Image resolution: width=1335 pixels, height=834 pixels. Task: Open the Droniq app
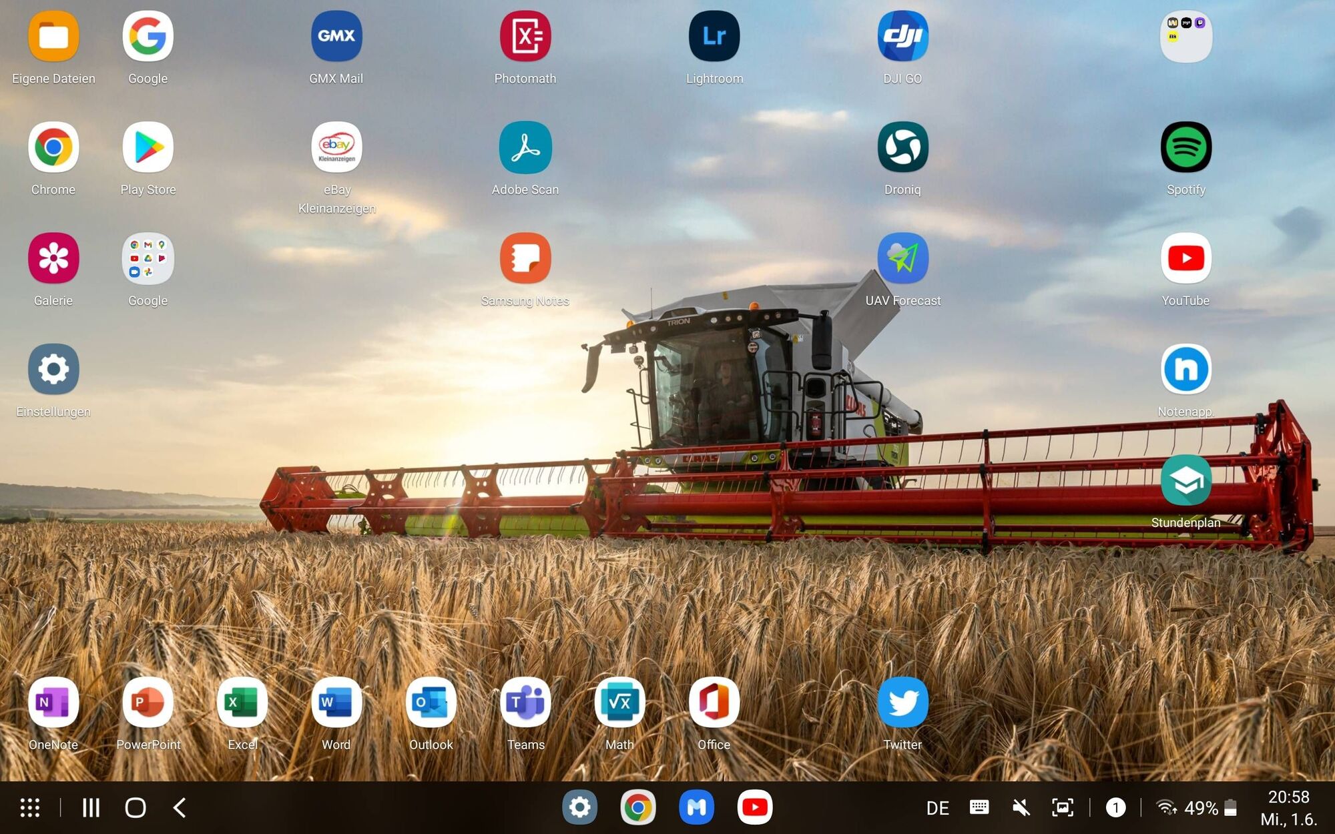pyautogui.click(x=902, y=147)
